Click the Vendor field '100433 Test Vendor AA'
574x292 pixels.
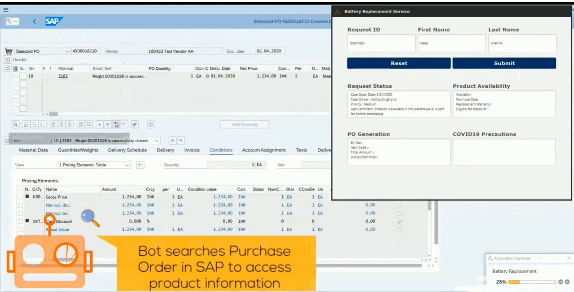click(185, 51)
